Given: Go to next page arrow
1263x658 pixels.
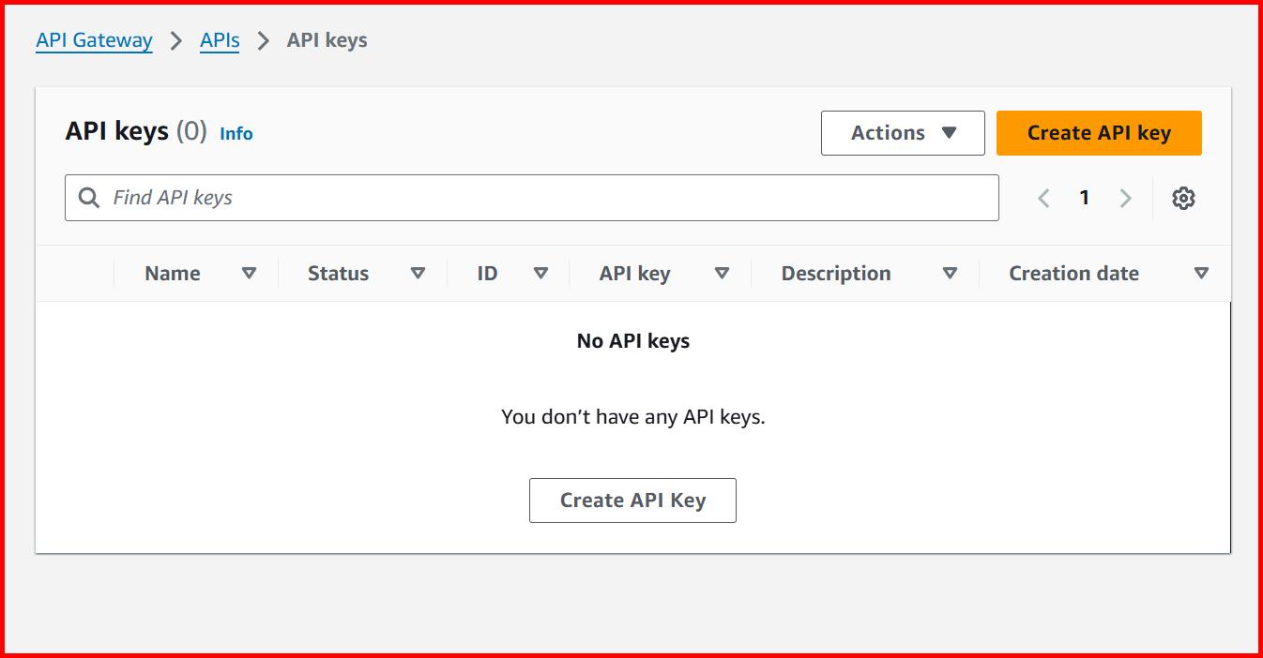Looking at the screenshot, I should pyautogui.click(x=1126, y=198).
